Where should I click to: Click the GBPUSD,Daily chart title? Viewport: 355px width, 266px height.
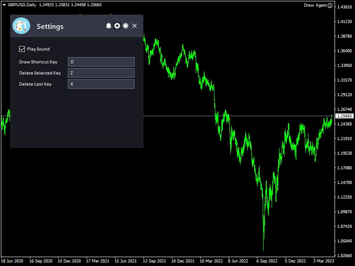point(22,4)
